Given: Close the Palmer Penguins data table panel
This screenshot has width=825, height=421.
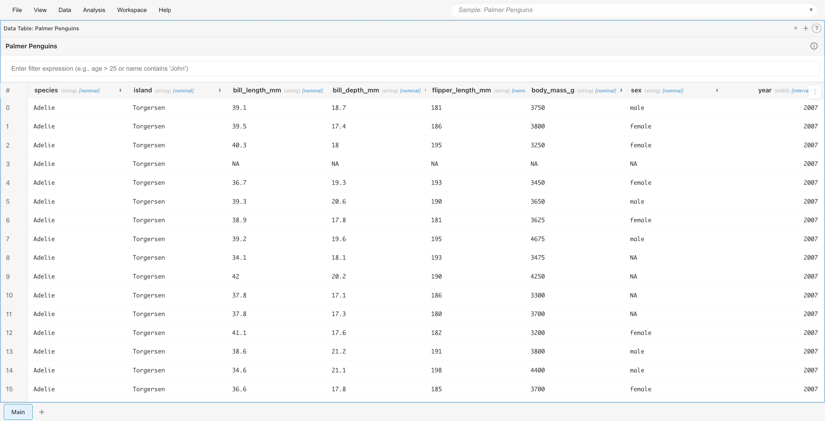Looking at the screenshot, I should (x=795, y=28).
